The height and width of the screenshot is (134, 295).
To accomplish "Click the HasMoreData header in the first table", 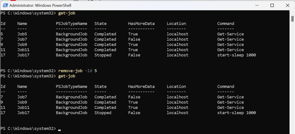I will pos(141,24).
